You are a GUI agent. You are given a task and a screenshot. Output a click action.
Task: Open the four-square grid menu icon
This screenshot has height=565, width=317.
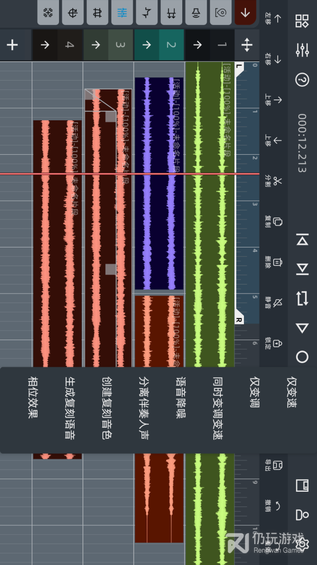pyautogui.click(x=302, y=21)
